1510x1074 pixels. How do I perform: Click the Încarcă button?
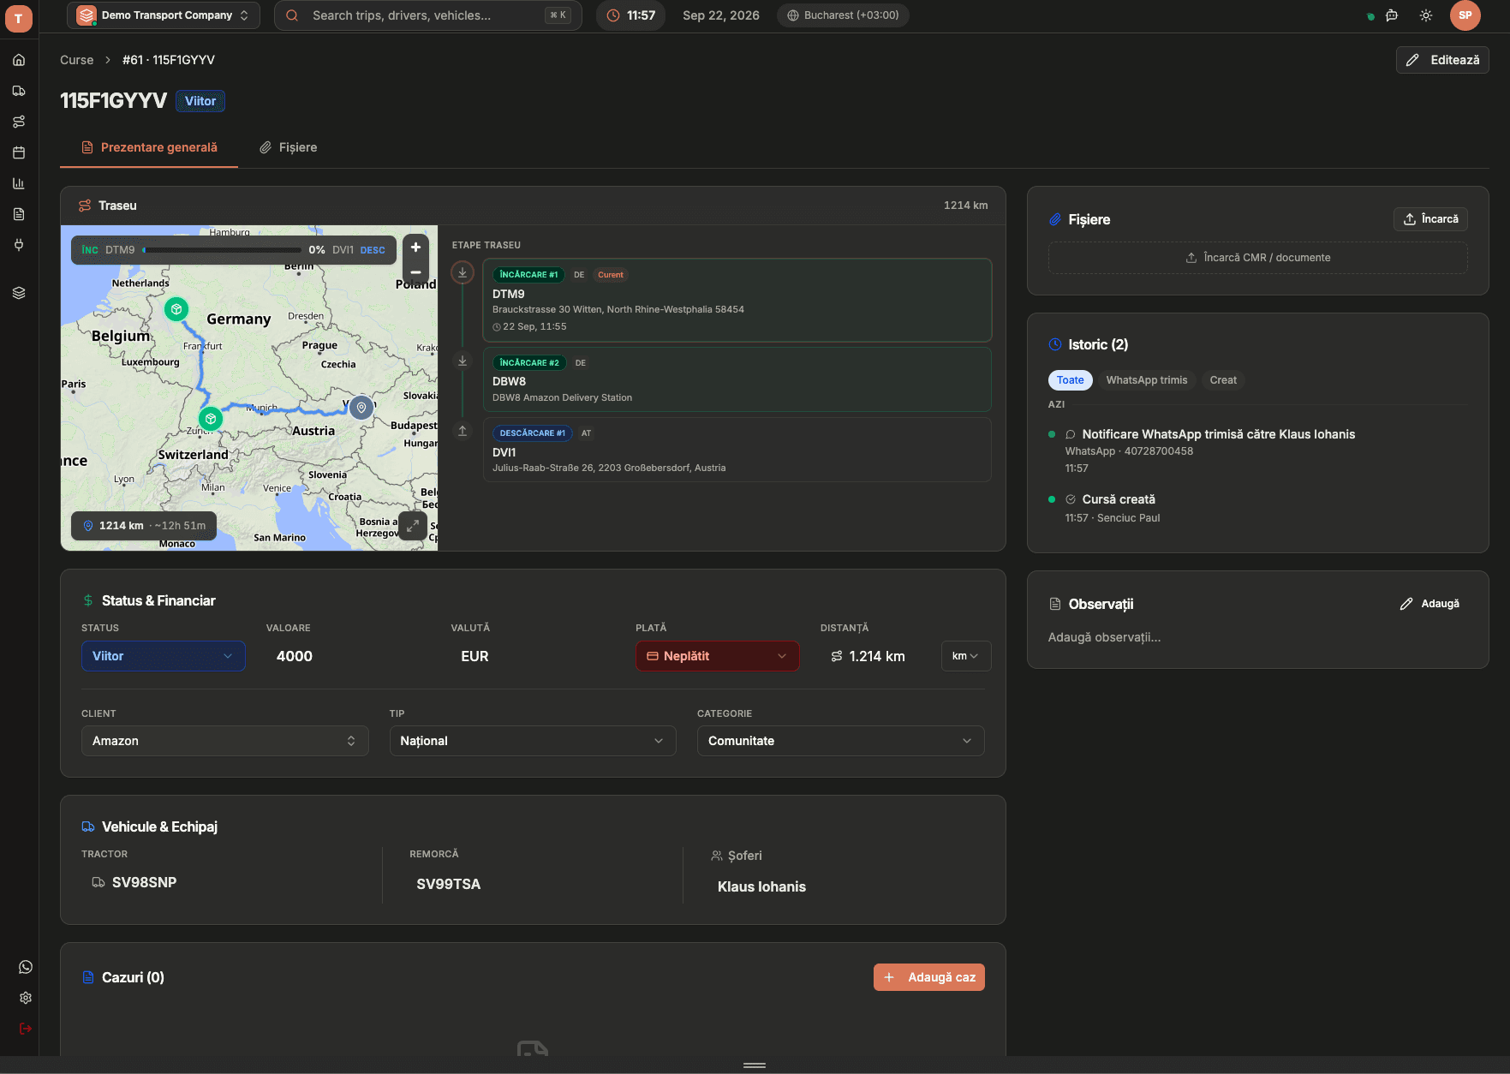click(1430, 219)
